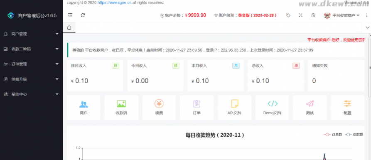This screenshot has height=160, width=371.
Task: Toggle 订单数 series in chart legend
Action: click(x=333, y=134)
